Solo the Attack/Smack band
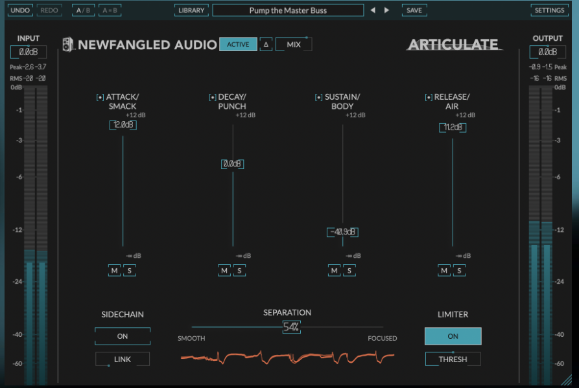Screen dimensions: 579x388 (130, 271)
